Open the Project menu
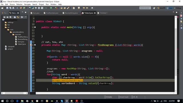The height and width of the screenshot is (103, 183). tap(41, 5)
